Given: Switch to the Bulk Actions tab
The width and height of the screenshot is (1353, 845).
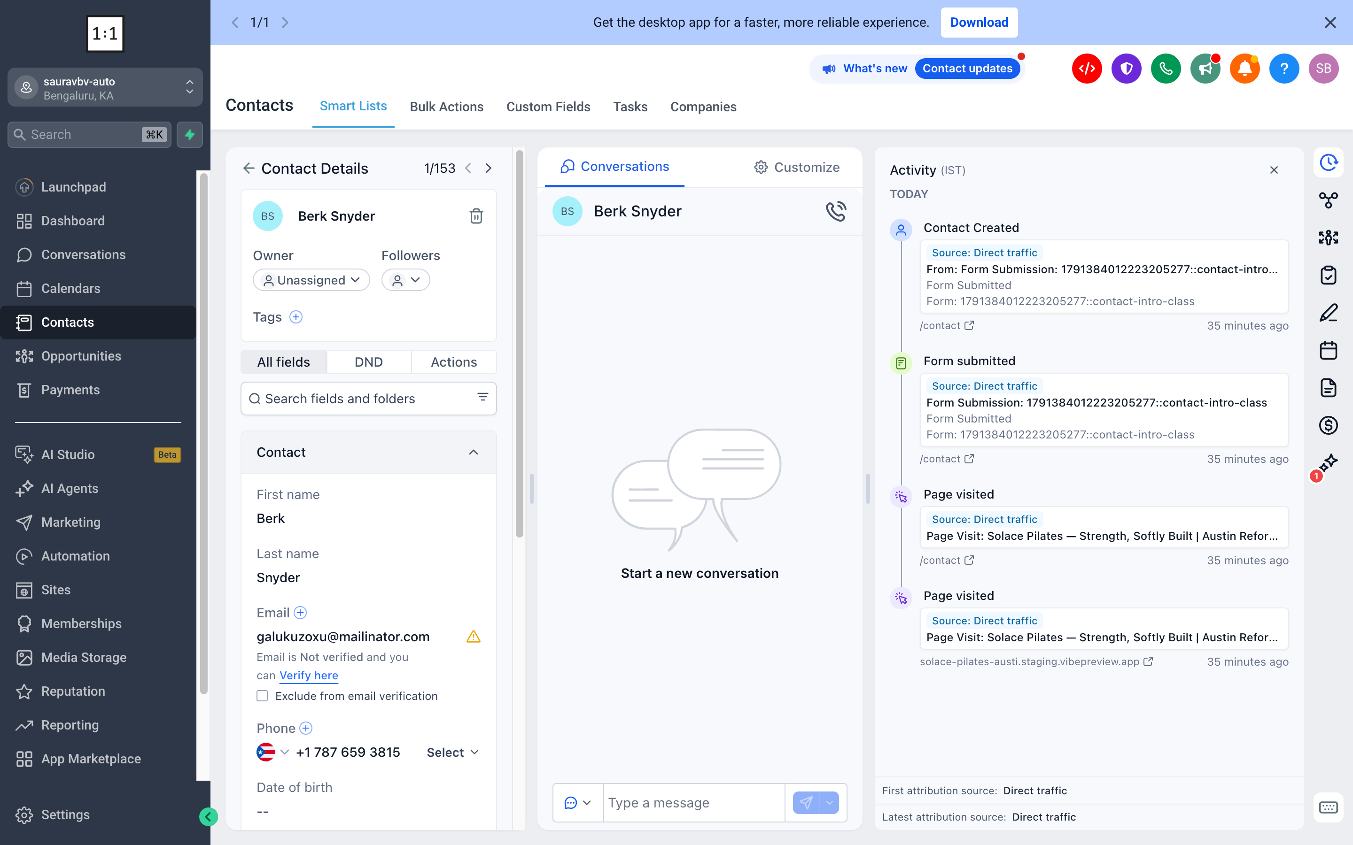Looking at the screenshot, I should coord(446,107).
